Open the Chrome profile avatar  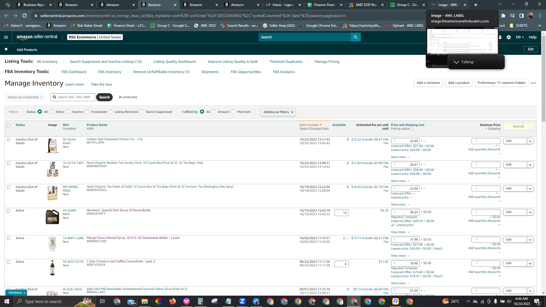point(531,16)
